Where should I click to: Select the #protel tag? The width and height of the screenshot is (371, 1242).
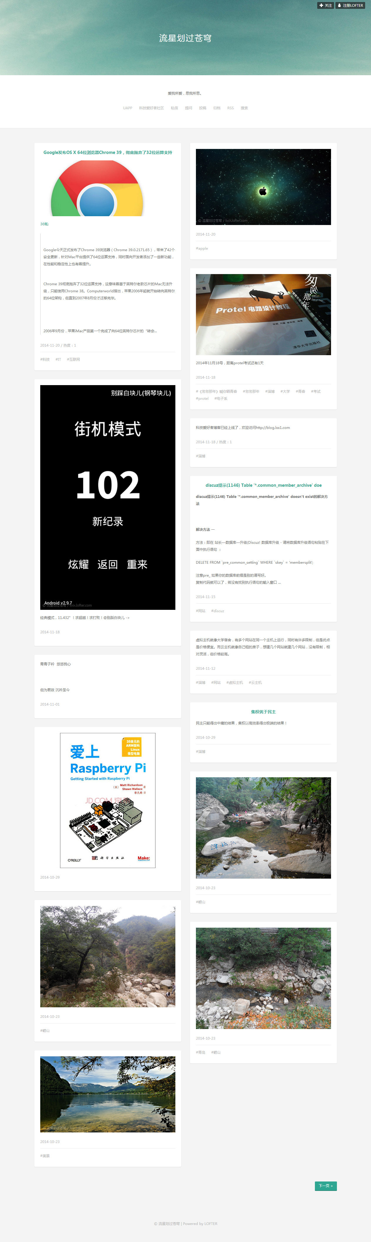(x=202, y=398)
